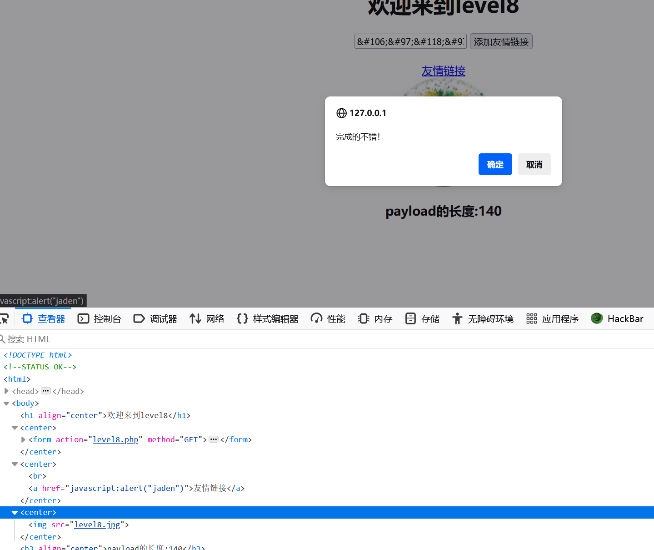This screenshot has width=654, height=550.
Task: Expand the head element in inspector
Action: pos(6,391)
